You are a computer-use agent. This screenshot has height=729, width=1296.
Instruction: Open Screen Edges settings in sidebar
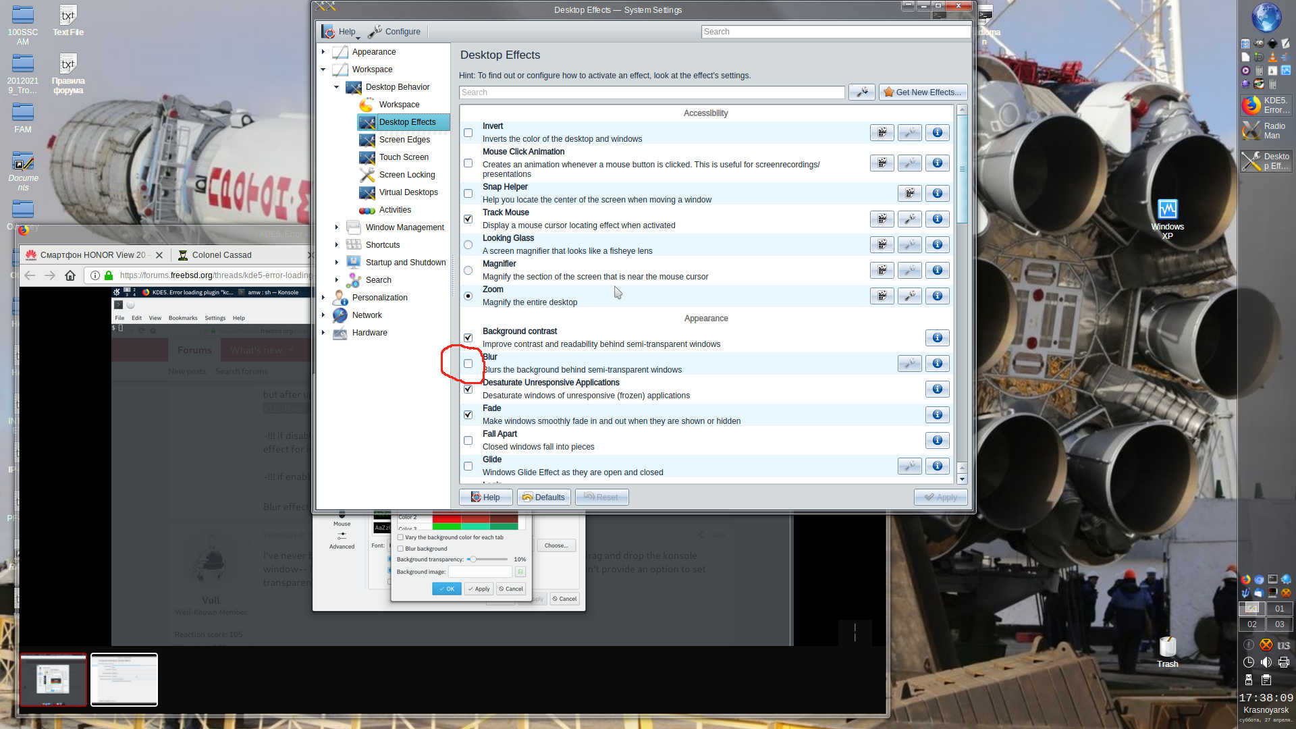pyautogui.click(x=404, y=140)
